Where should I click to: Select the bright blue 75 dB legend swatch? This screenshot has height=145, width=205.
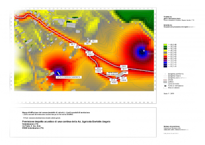click(x=165, y=62)
